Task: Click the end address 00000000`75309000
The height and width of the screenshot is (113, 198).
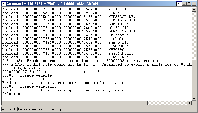Action: pos(82,57)
